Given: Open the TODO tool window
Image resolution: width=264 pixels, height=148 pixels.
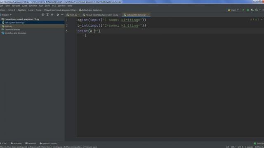Looking at the screenshot, I should (4, 143).
